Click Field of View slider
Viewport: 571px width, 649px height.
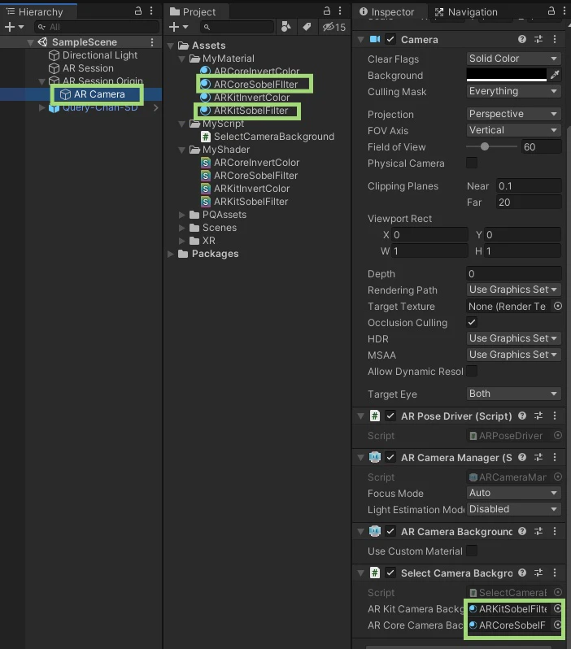tap(491, 146)
